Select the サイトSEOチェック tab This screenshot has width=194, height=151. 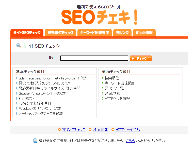click(x=27, y=33)
